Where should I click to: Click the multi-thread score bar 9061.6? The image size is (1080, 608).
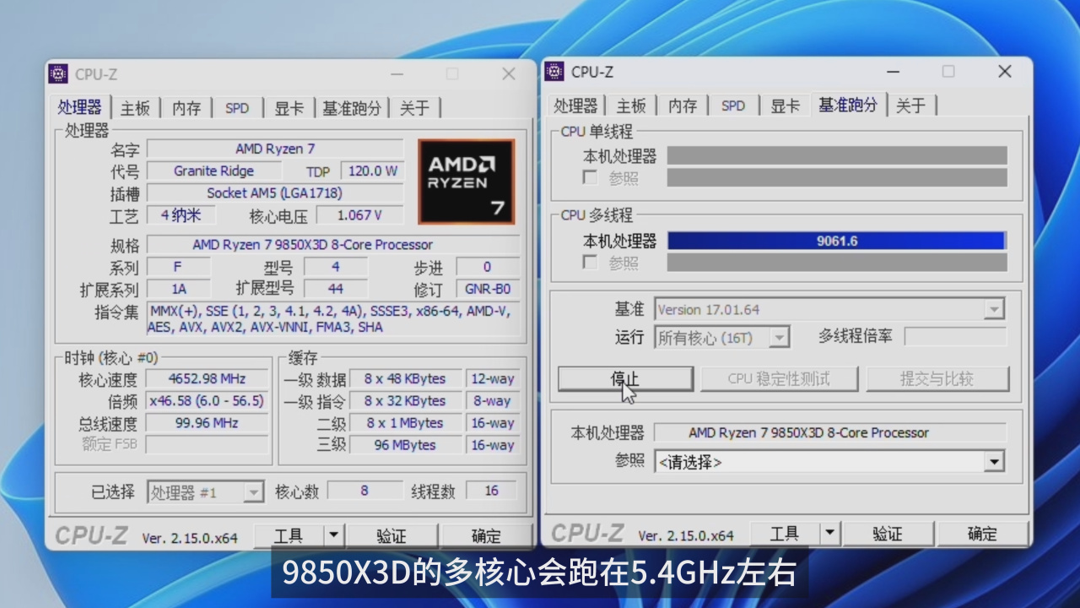[x=837, y=241]
